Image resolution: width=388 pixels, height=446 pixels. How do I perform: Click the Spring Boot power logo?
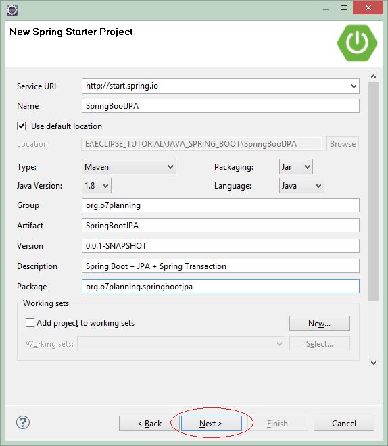358,43
